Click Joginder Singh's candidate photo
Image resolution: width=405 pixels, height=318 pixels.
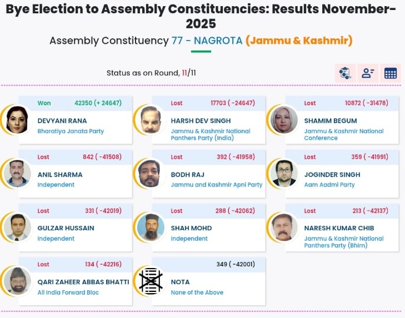click(284, 173)
